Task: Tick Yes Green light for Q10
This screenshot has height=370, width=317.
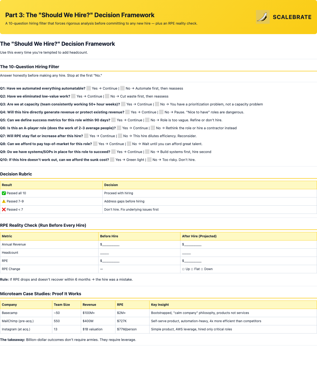Action: pos(112,160)
